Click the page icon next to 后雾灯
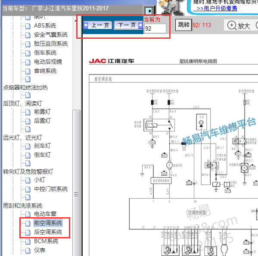258x256 pixels. pos(28,121)
